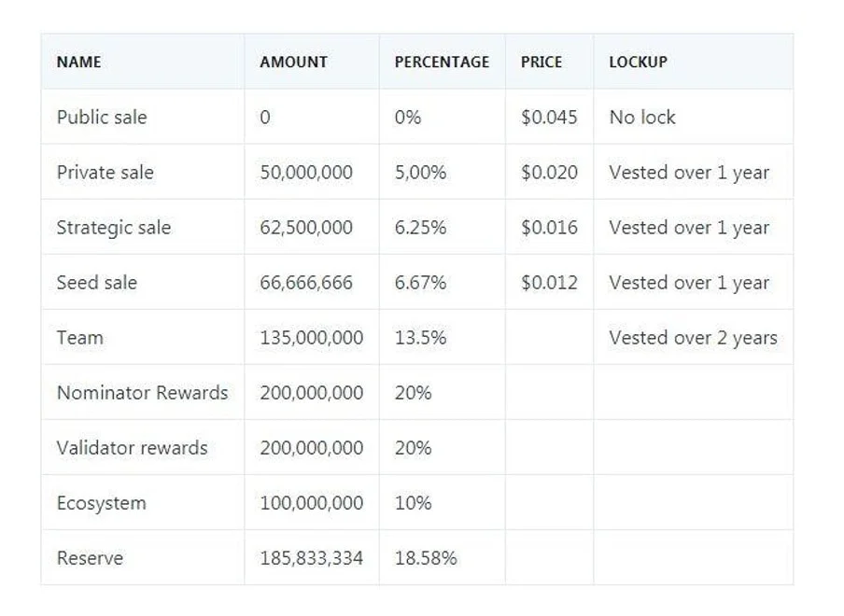Click the Validator rewards entry
Screen dimensions: 844x616
(133, 447)
